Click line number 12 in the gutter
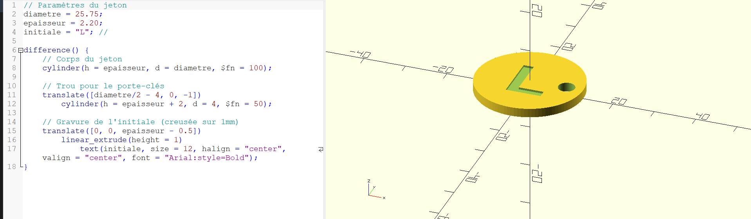 click(x=12, y=104)
